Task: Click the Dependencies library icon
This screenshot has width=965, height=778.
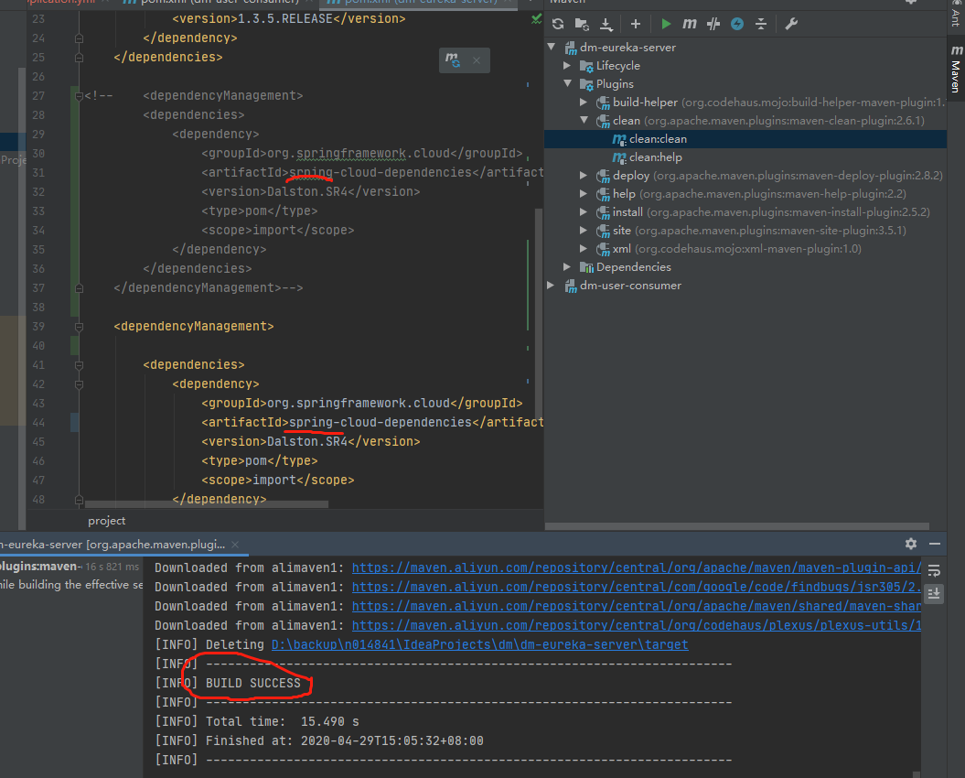Action: tap(586, 267)
